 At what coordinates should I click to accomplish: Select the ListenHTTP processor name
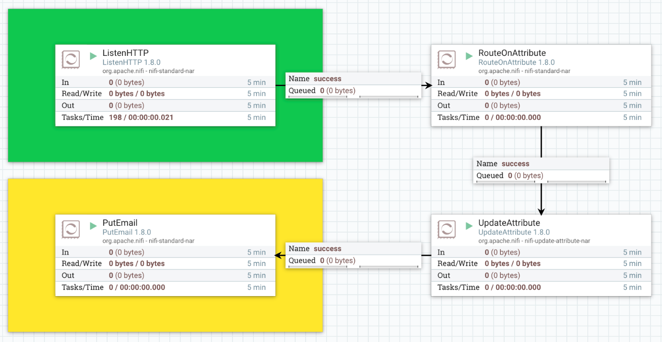pos(126,53)
